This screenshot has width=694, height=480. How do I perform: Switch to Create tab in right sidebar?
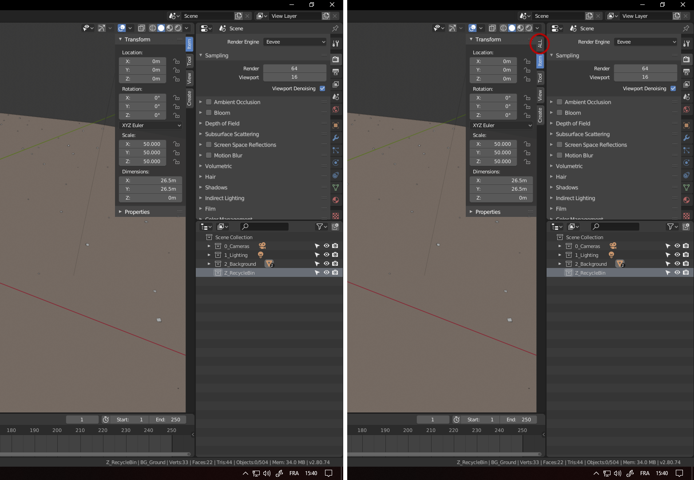coord(540,115)
